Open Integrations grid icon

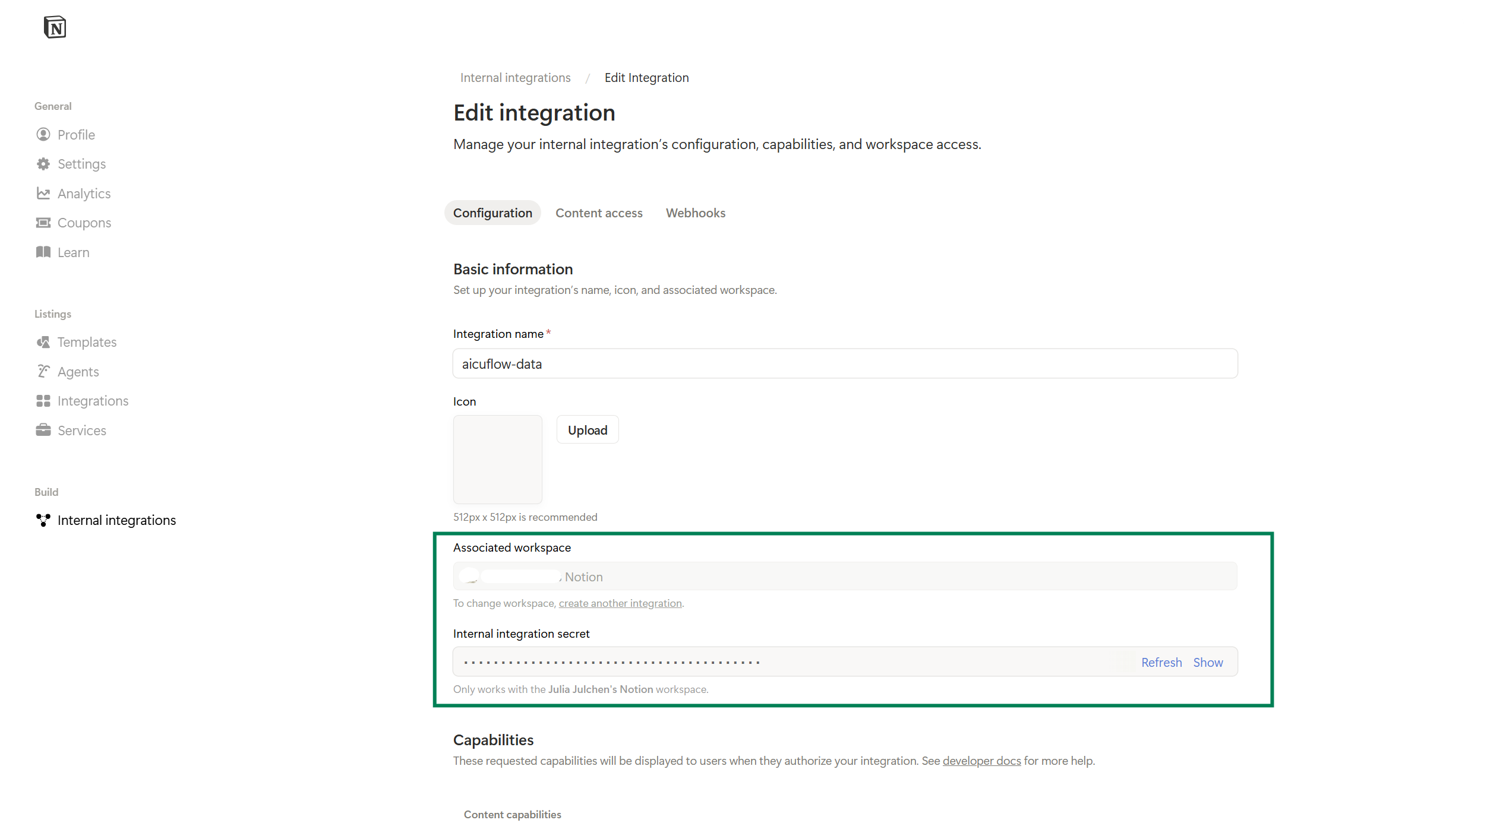[x=43, y=401]
